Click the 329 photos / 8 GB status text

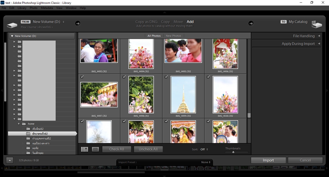pos(29,160)
